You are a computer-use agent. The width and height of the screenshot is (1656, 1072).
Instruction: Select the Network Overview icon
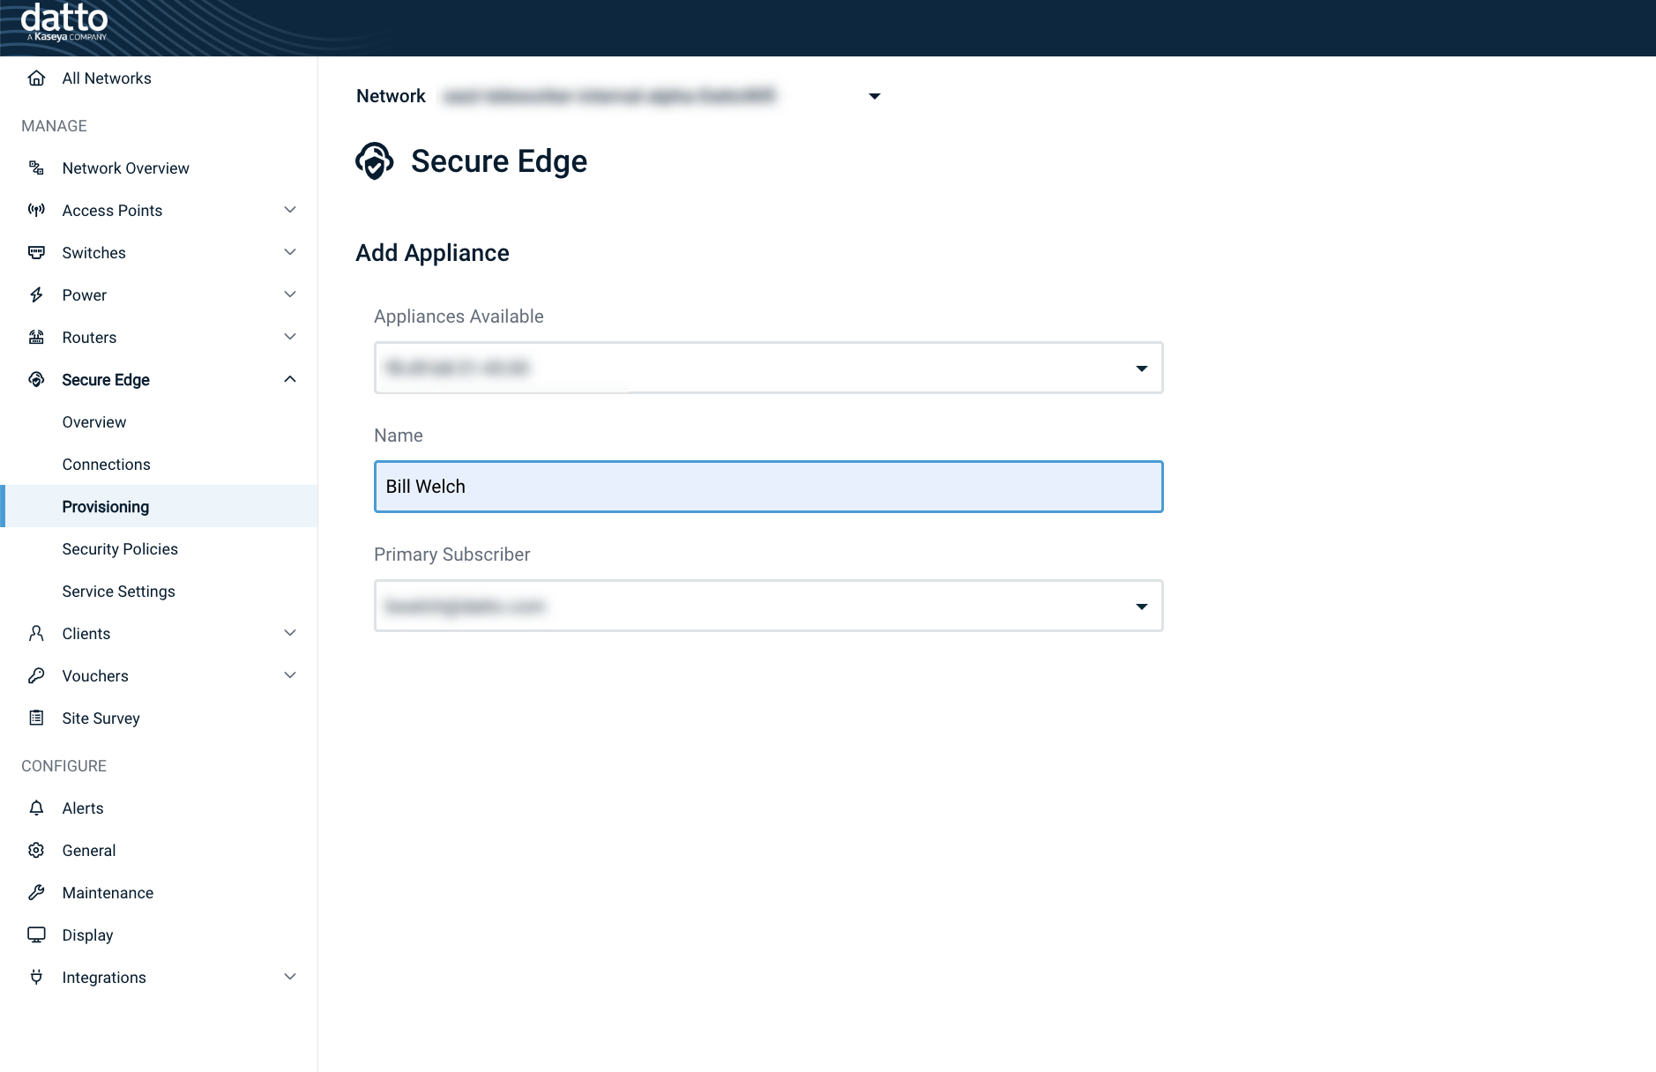pyautogui.click(x=36, y=167)
